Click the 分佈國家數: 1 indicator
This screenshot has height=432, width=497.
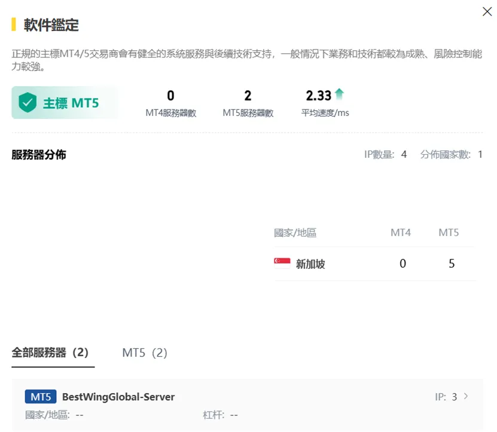452,154
